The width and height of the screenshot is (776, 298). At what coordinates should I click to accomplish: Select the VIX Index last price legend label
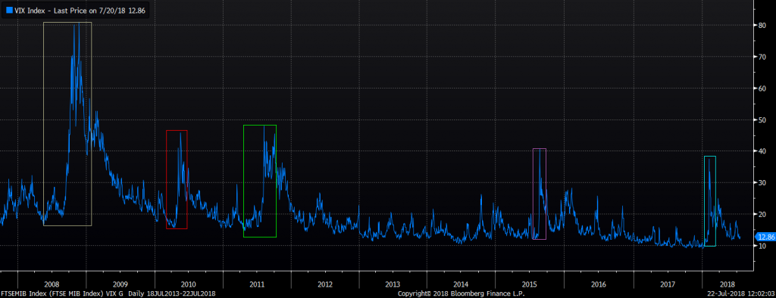(x=80, y=10)
